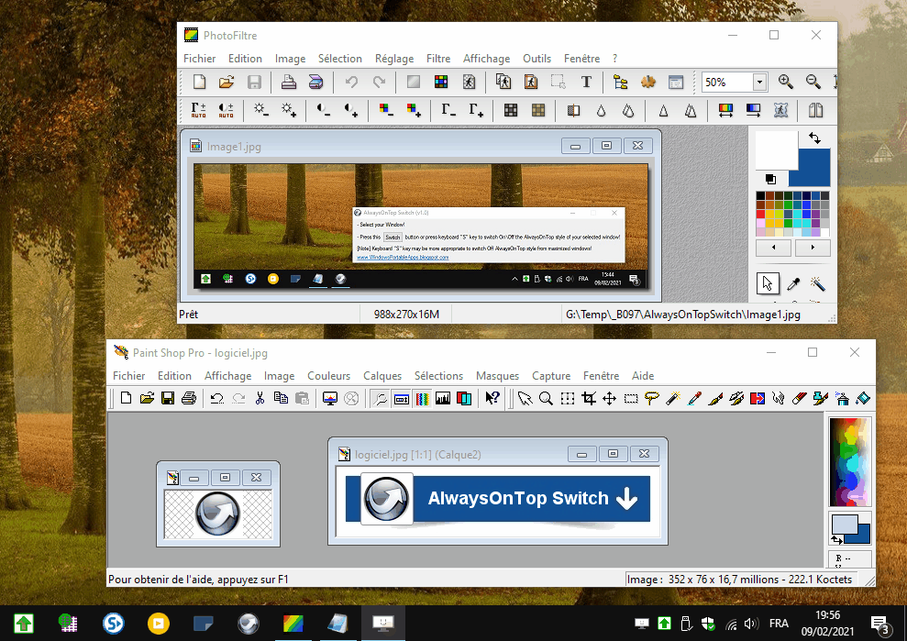This screenshot has height=641, width=907.
Task: Apply the sharpen triangle filter
Action: point(663,110)
